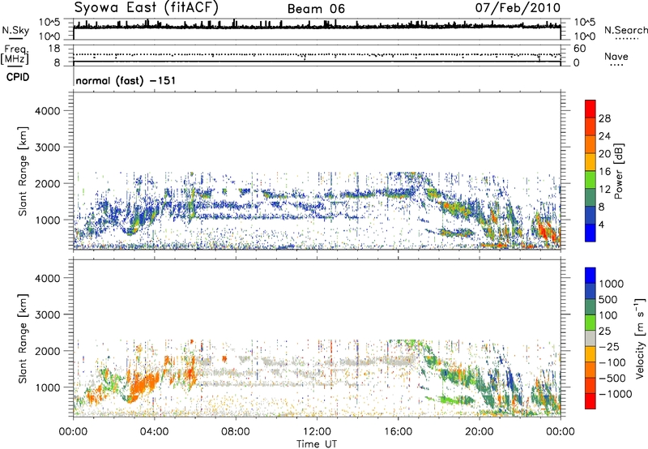This screenshot has height=449, width=648.
Task: Click the '1000' tick on the Velocity scale
Action: 612,284
